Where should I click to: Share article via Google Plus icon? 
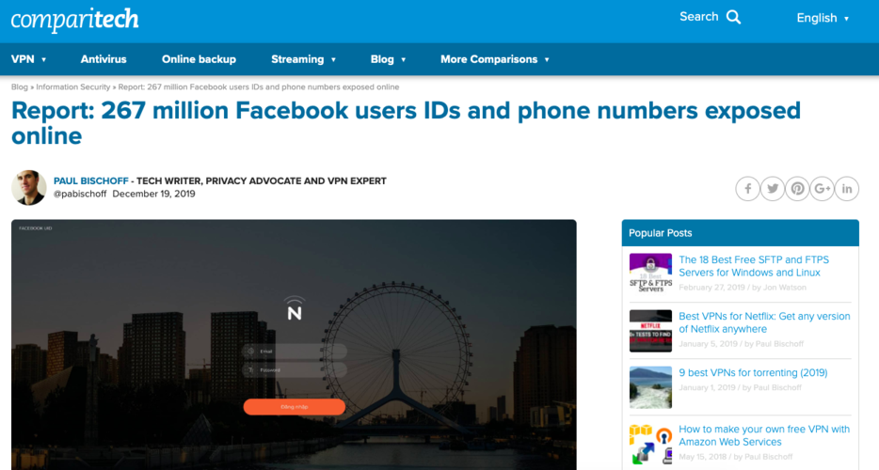(x=822, y=189)
